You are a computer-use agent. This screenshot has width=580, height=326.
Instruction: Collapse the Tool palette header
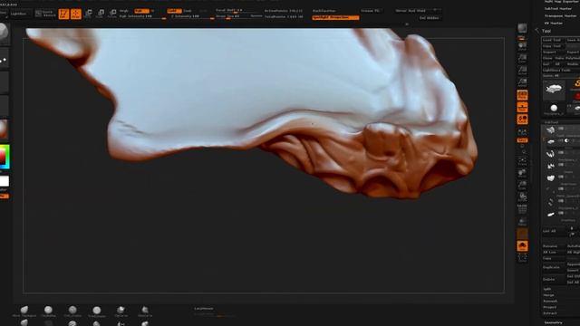tap(546, 31)
